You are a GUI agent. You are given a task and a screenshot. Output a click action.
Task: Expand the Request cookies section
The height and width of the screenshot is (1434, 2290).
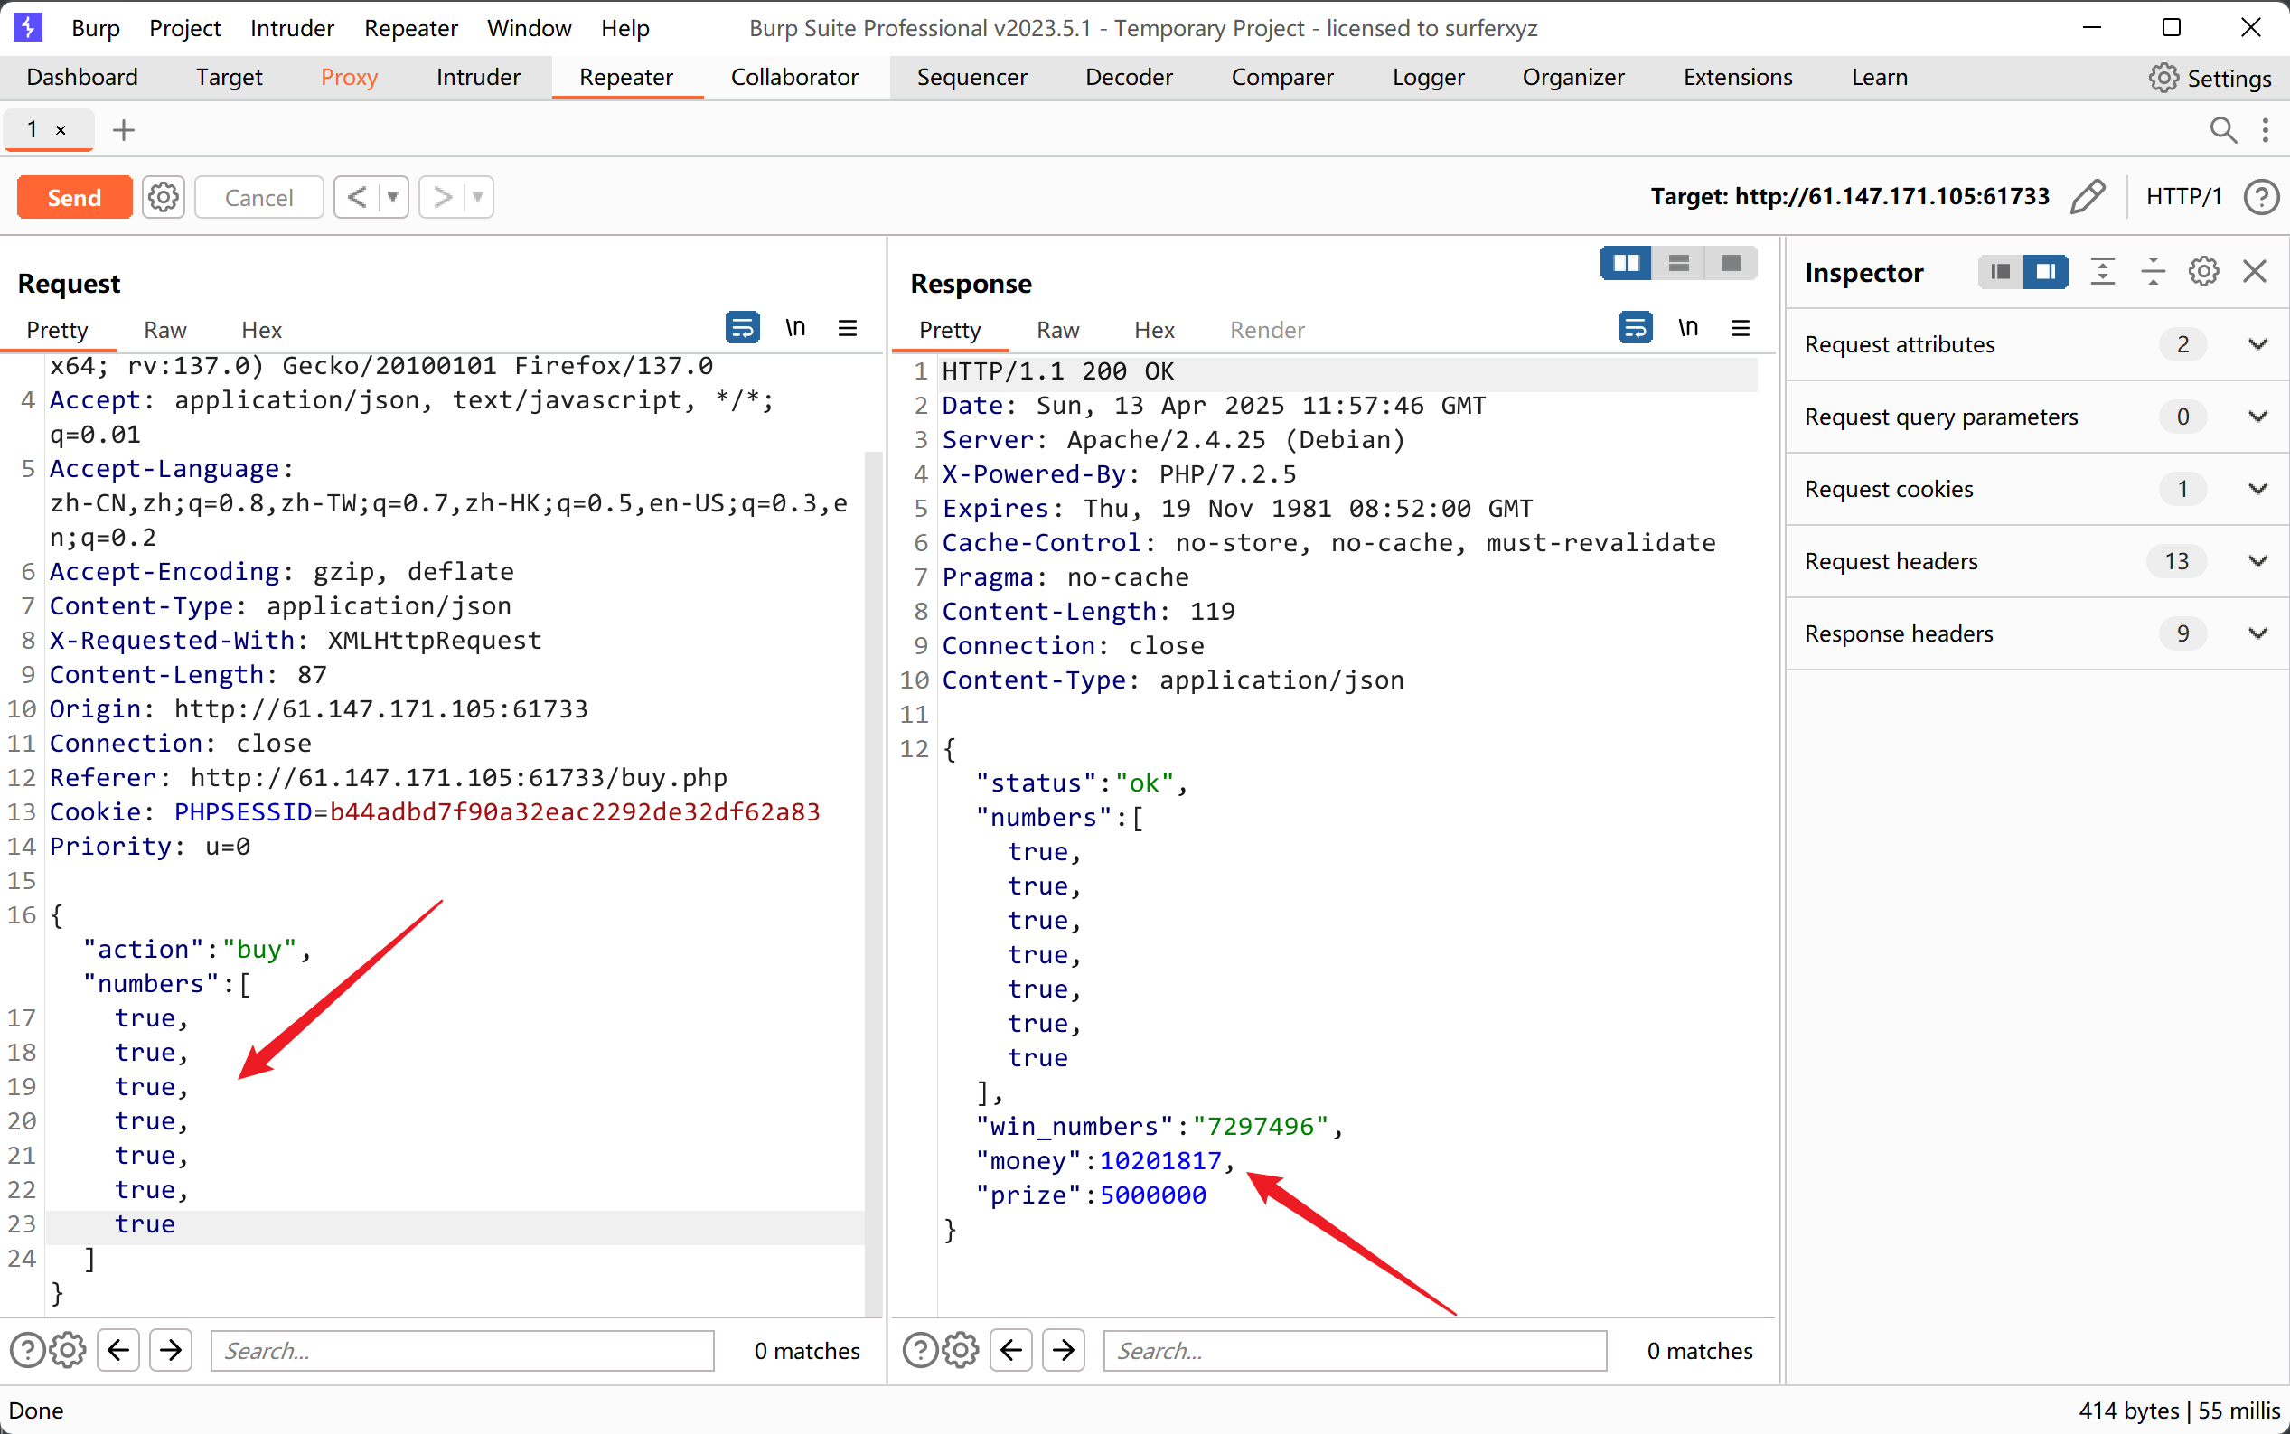click(x=2257, y=490)
